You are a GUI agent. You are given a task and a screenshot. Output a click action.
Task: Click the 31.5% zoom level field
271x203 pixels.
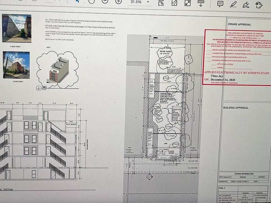pos(136,2)
